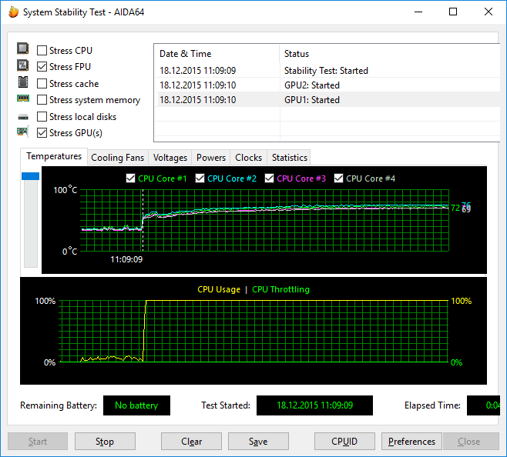Show the Statistics tab
Image resolution: width=507 pixels, height=457 pixels.
(x=290, y=158)
